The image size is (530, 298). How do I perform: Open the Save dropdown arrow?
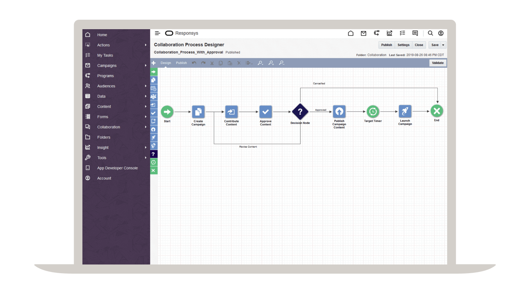pyautogui.click(x=444, y=45)
